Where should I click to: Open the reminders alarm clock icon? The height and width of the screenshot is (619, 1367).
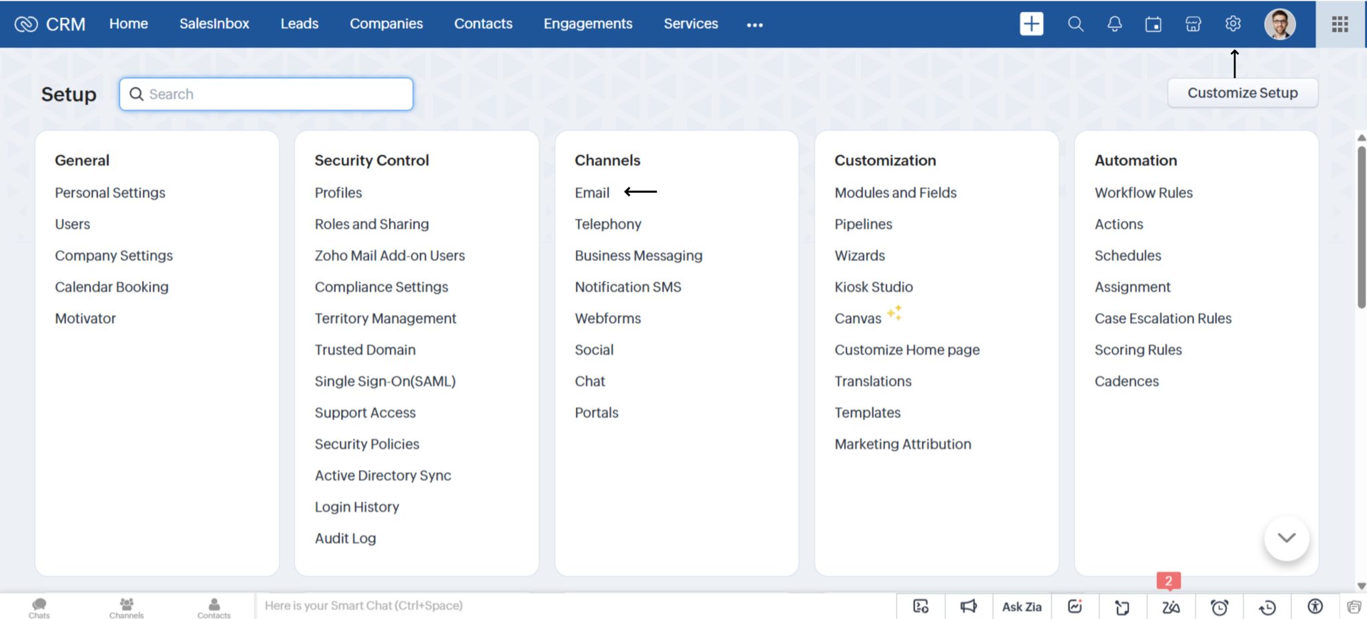(x=1219, y=606)
